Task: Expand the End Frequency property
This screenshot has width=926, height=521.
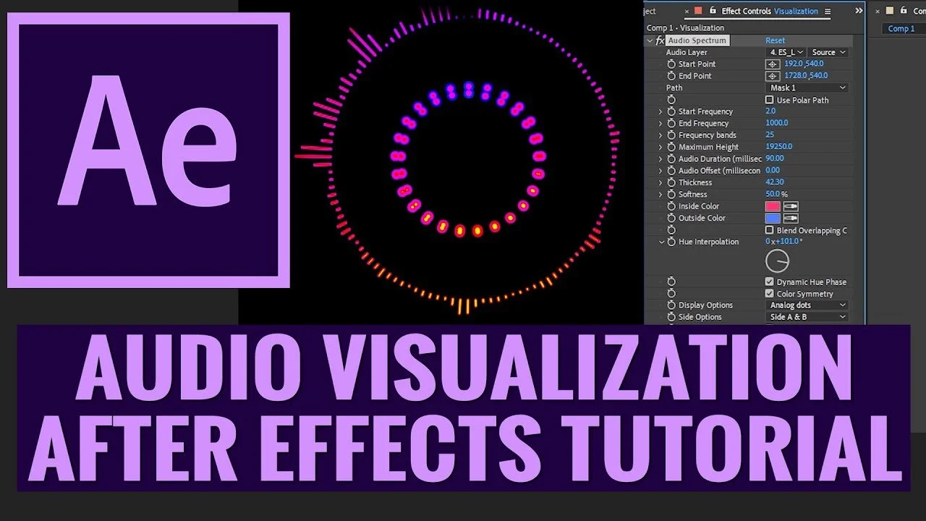Action: tap(660, 123)
